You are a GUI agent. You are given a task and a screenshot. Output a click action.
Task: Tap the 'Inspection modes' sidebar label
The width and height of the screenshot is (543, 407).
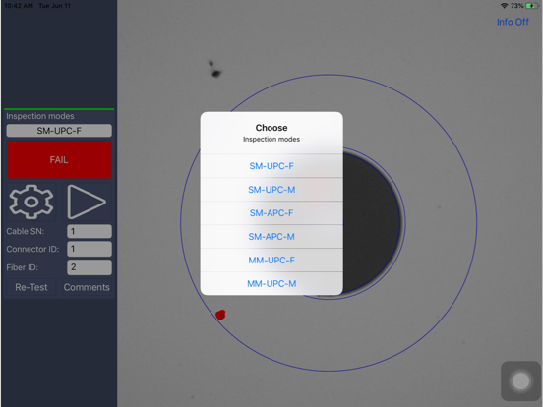point(40,116)
